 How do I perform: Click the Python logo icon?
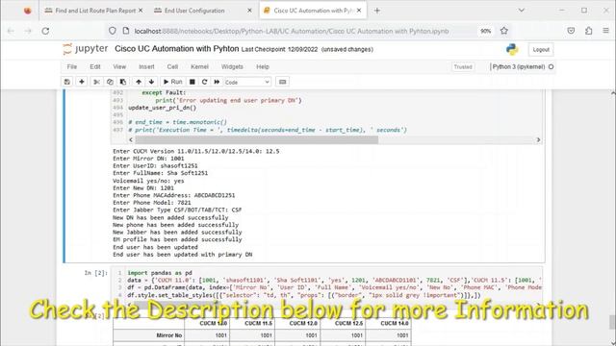(512, 49)
